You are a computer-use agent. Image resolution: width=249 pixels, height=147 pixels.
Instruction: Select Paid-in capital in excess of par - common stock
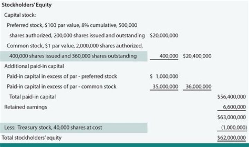pos(62,86)
